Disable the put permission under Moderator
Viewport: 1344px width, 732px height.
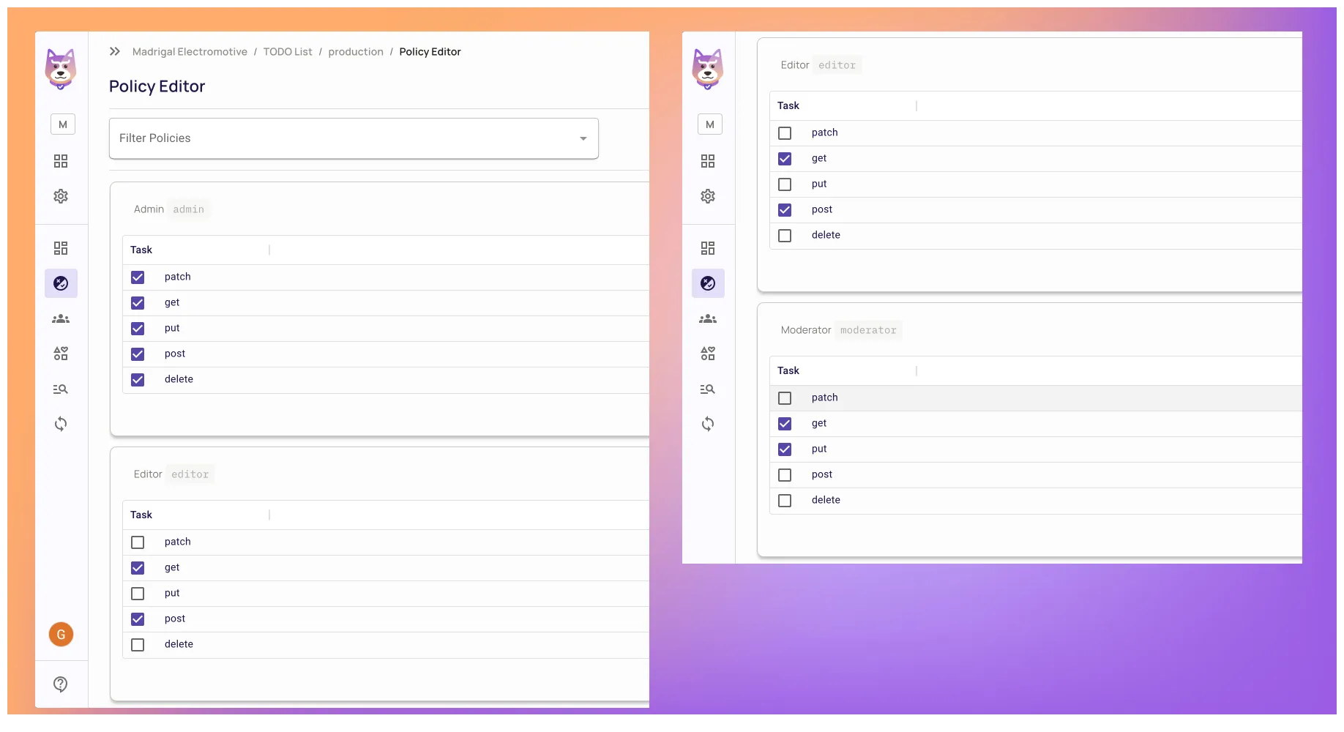[x=785, y=449]
